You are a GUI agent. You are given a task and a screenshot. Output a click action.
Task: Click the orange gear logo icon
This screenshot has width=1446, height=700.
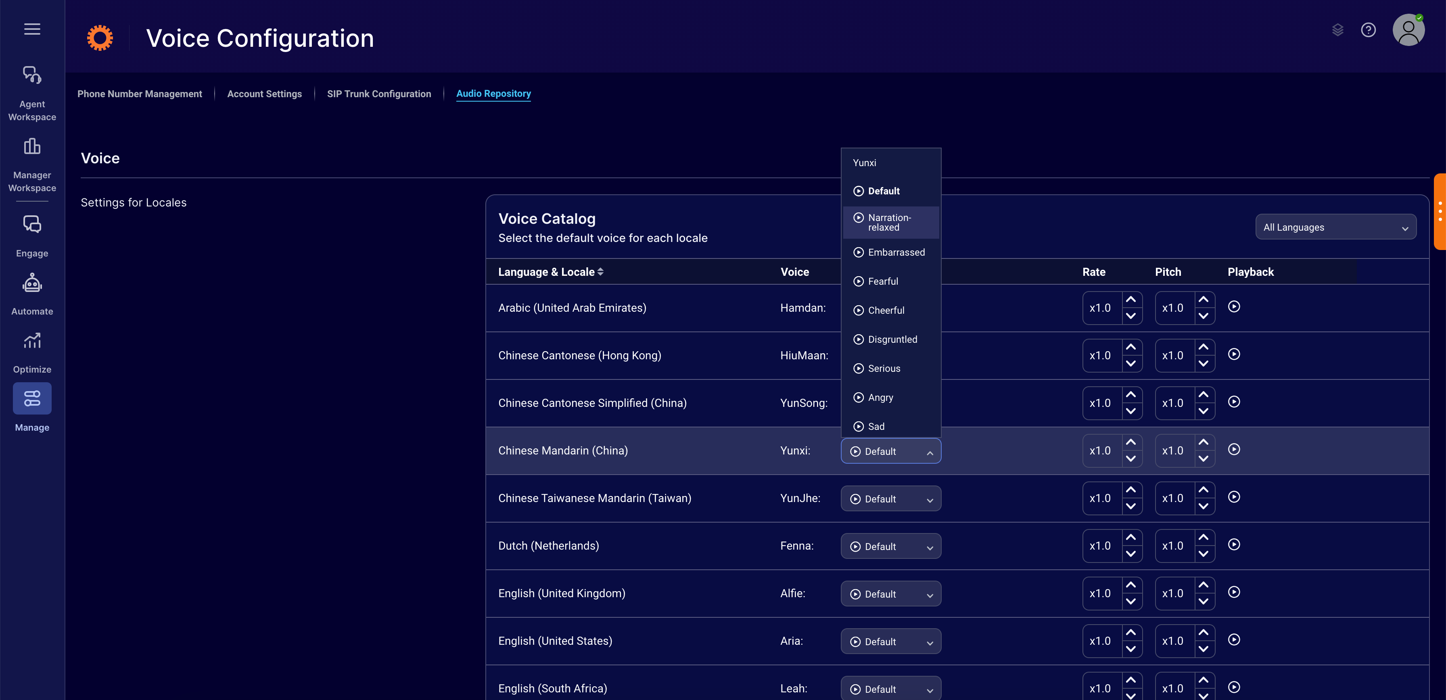click(100, 38)
